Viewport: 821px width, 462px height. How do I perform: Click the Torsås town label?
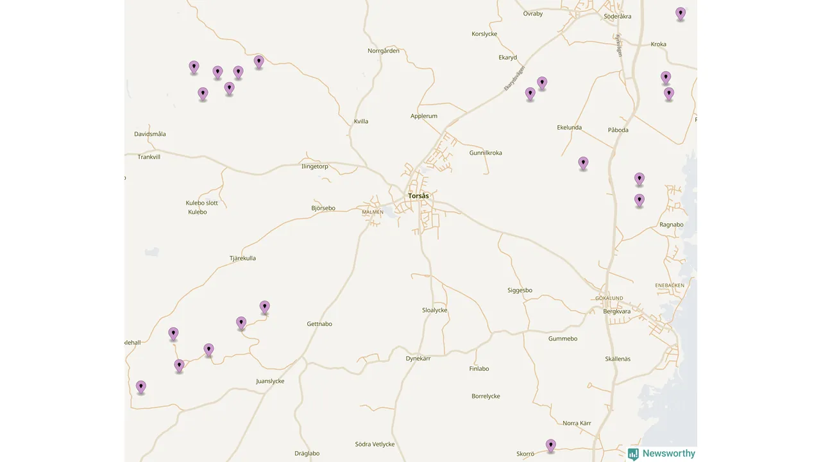(418, 196)
